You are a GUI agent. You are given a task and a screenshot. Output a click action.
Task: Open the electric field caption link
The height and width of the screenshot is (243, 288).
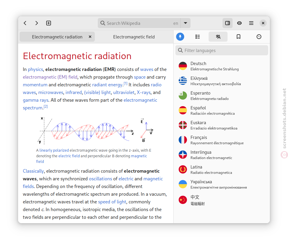click(69, 156)
